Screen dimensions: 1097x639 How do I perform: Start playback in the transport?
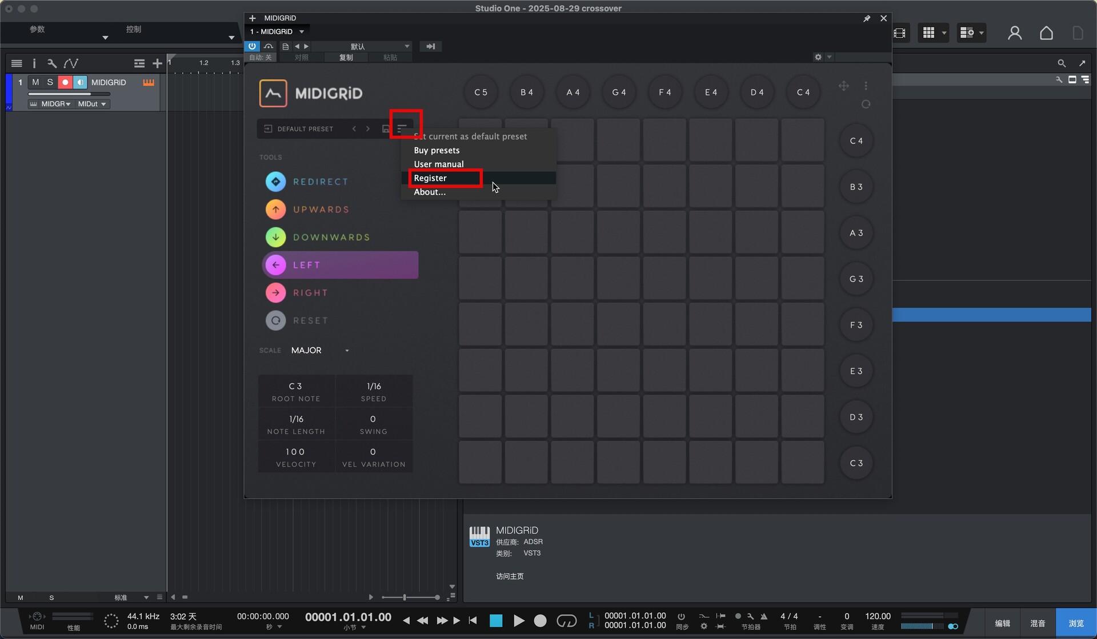[x=519, y=621]
